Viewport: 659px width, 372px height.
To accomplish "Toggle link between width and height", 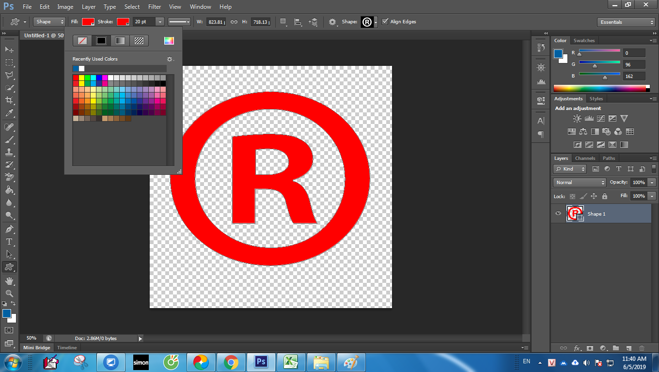I will pos(234,22).
